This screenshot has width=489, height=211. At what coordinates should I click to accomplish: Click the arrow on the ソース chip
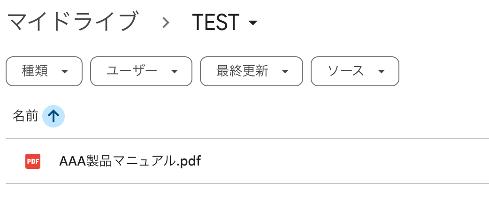[x=381, y=72]
